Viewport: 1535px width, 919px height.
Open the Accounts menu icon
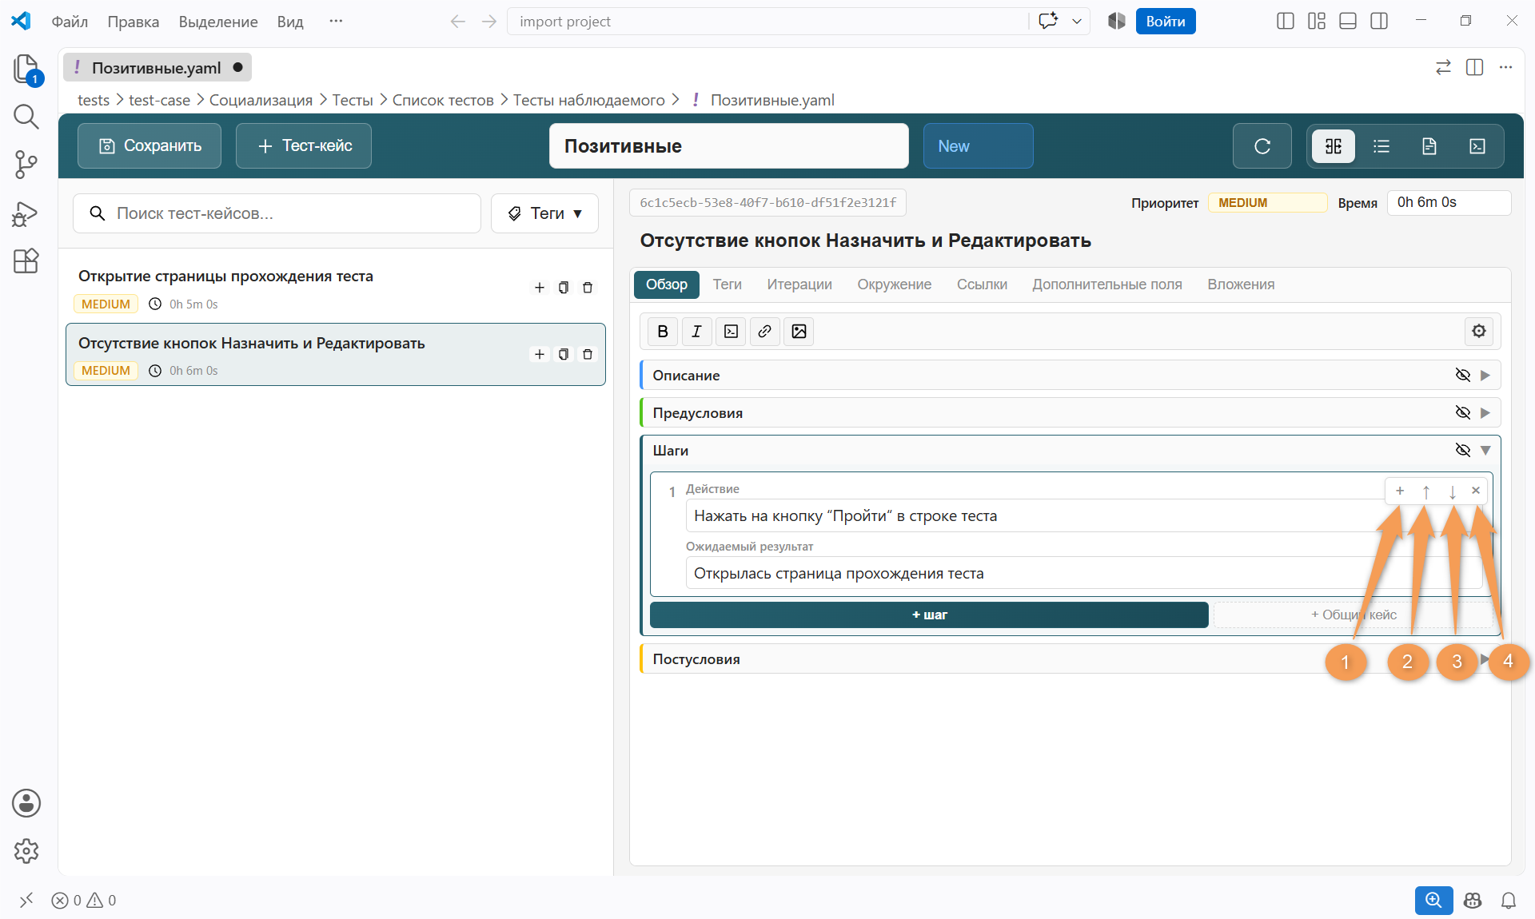(x=26, y=803)
